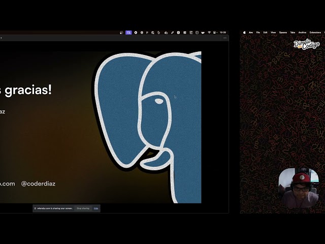Open the Extensions menu
This screenshot has width=325, height=244.
(315, 33)
